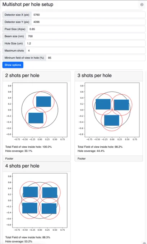Edit the Maximum shots field
The width and height of the screenshot is (147, 244).
point(86,51)
